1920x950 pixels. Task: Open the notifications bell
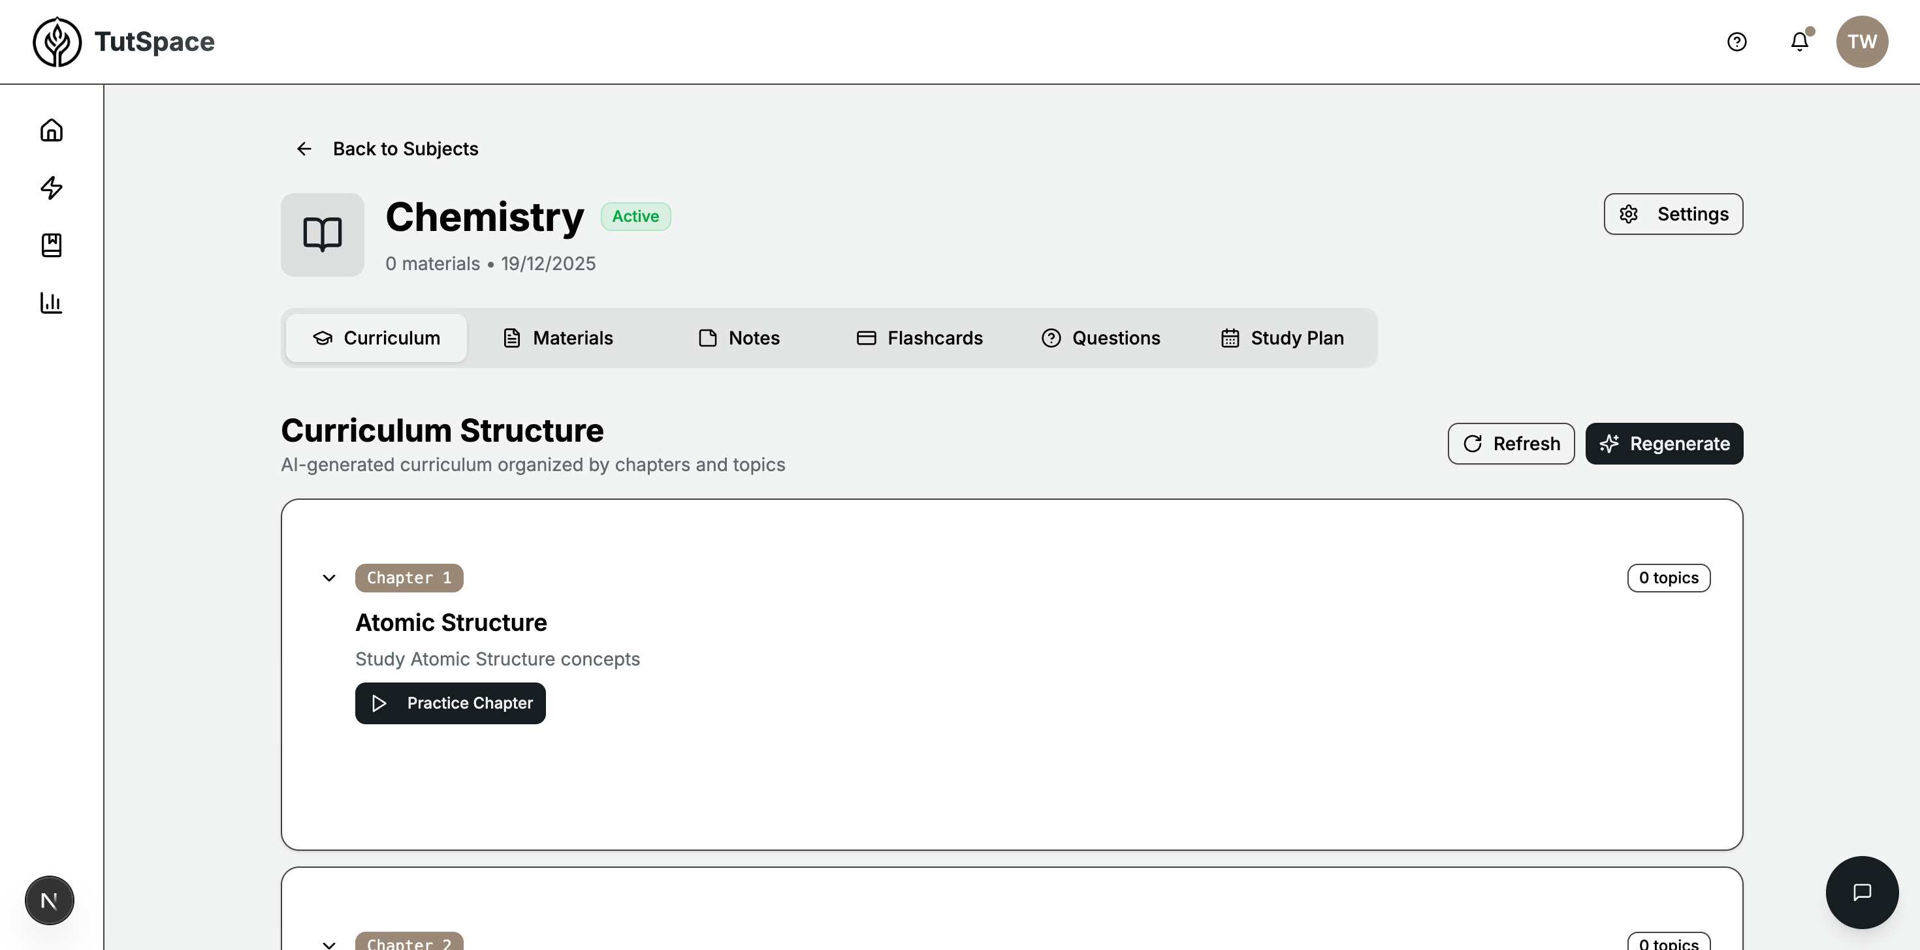tap(1799, 42)
